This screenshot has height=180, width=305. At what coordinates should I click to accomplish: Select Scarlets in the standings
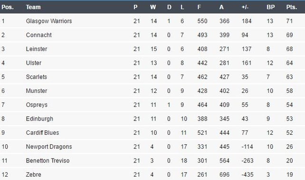pos(37,77)
